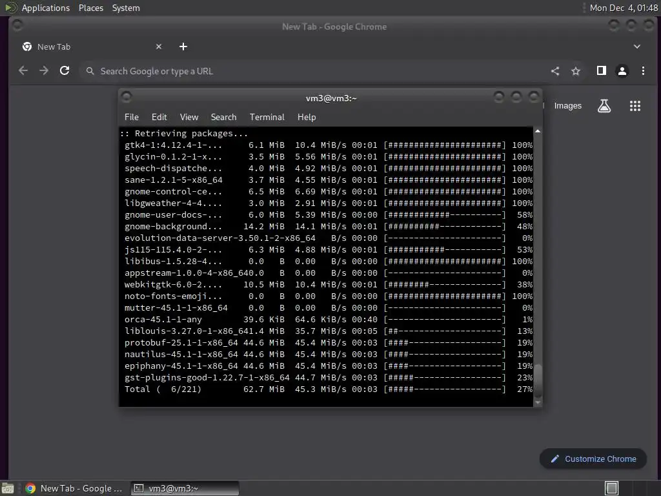Click the date and time clock
Screen dimensions: 661x496
623,8
